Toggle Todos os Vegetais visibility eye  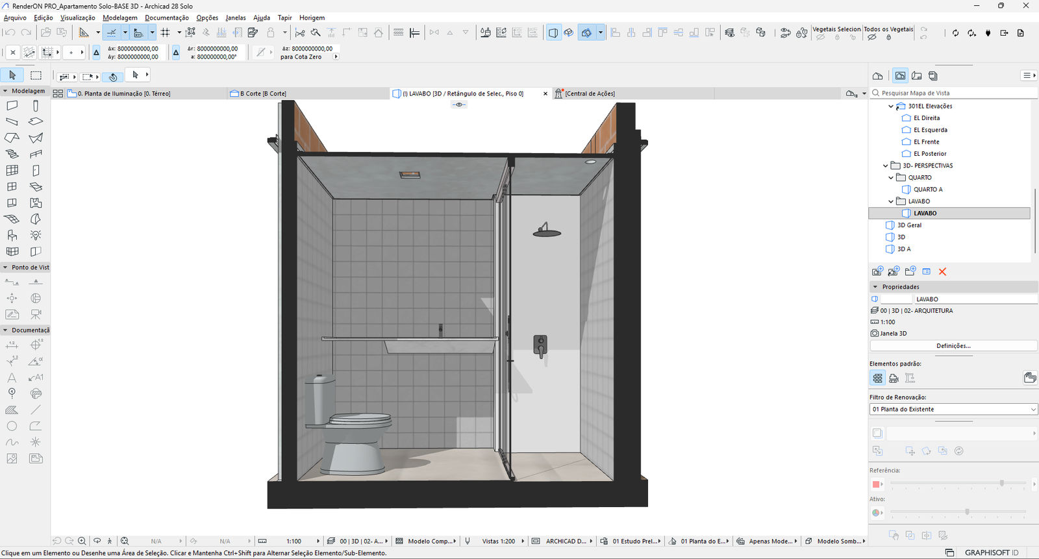tap(872, 38)
